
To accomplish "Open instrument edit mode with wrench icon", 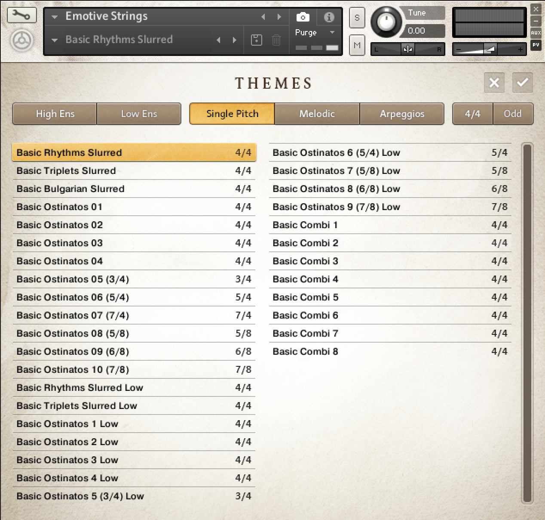I will (21, 15).
